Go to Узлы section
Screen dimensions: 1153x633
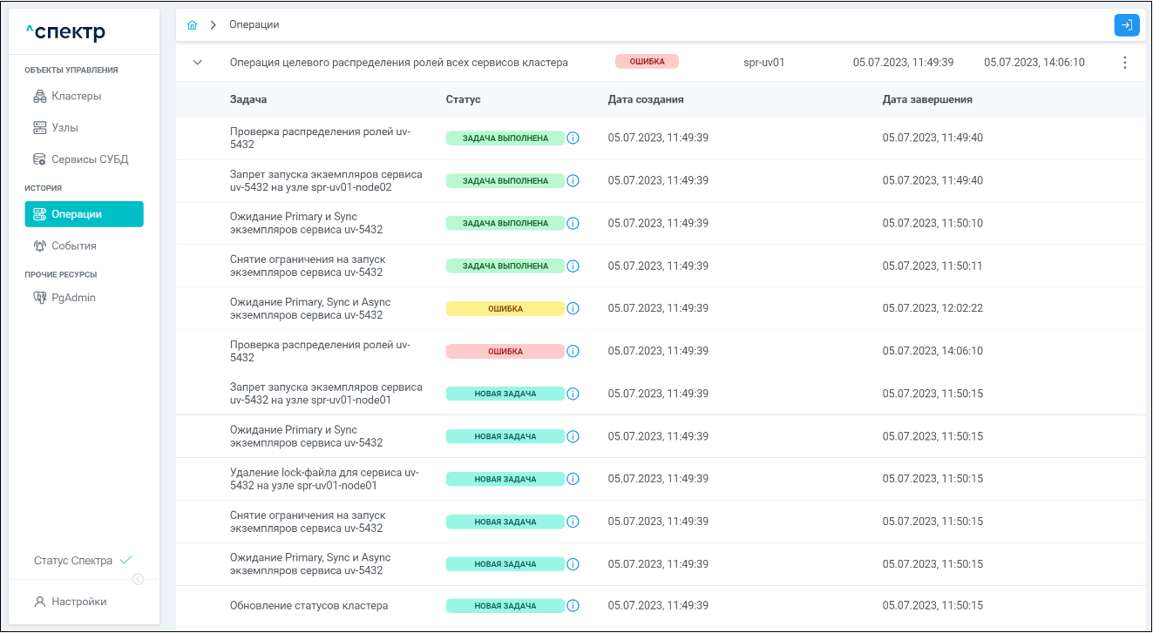click(x=64, y=128)
